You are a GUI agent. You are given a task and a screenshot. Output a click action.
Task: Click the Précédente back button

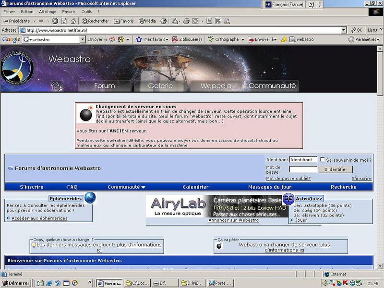click(16, 21)
